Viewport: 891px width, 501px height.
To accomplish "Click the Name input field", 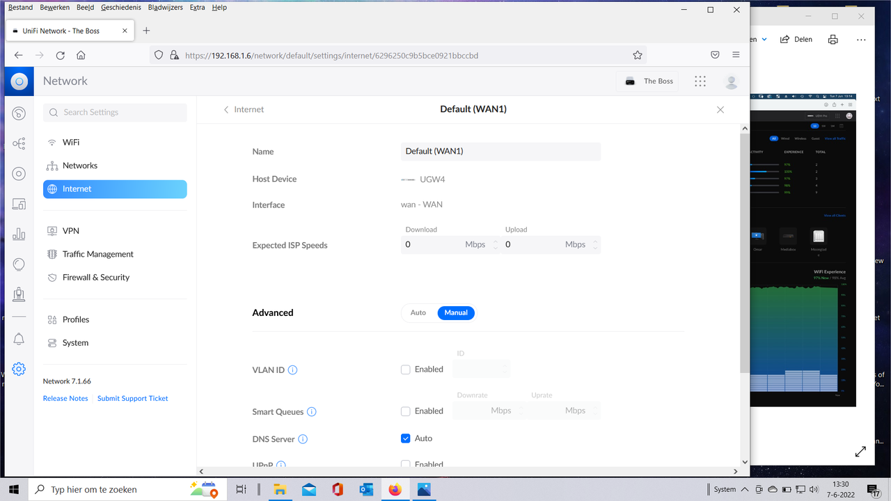I will pyautogui.click(x=500, y=151).
